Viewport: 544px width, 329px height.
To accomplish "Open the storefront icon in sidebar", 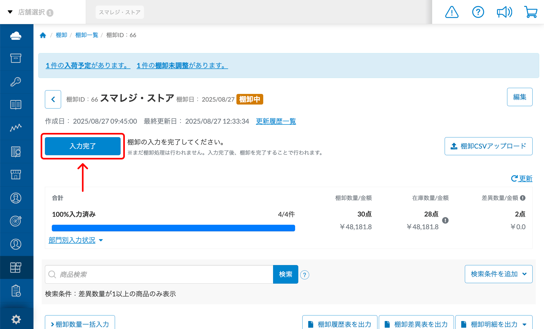I will [x=16, y=174].
